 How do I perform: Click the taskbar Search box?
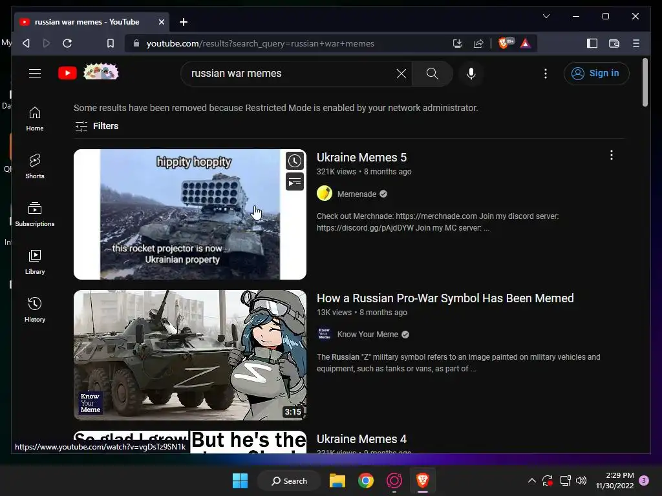click(x=290, y=480)
